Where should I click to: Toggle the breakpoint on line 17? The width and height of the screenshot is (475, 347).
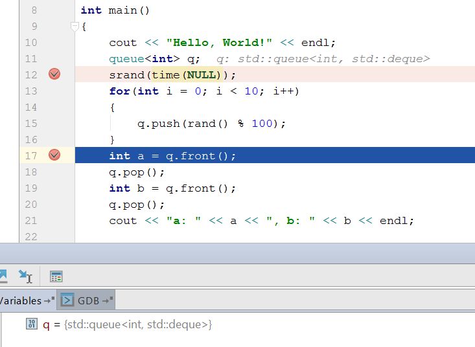click(54, 155)
